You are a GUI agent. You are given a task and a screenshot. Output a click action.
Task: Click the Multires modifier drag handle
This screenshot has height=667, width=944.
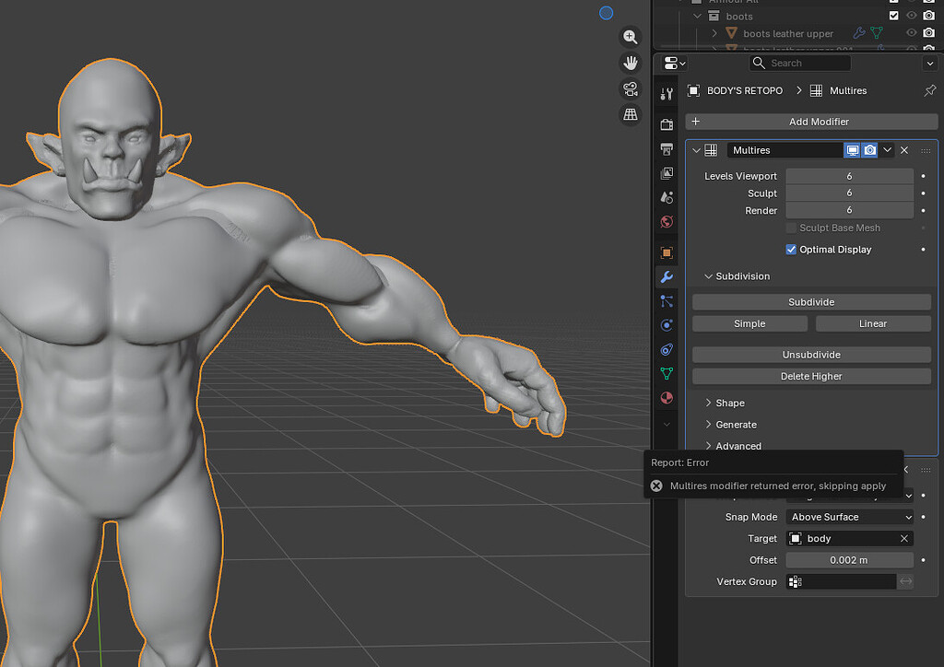click(x=926, y=150)
